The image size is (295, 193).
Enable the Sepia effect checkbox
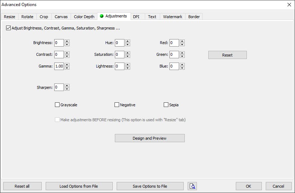tap(166, 105)
